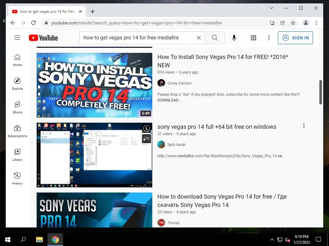Click the mediafire link description text
Image resolution: width=329 pixels, height=246 pixels.
(x=220, y=156)
